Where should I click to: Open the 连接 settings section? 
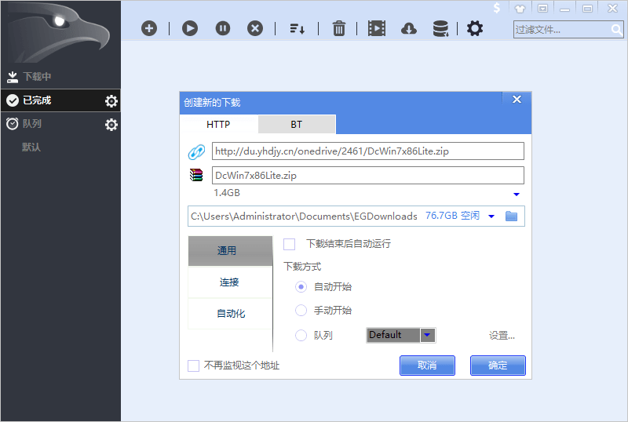pos(229,282)
